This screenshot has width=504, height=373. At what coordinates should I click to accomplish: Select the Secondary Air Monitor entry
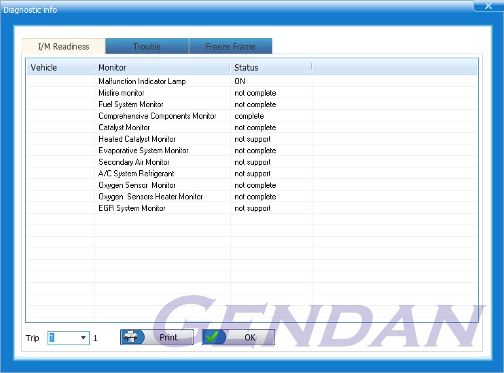134,162
